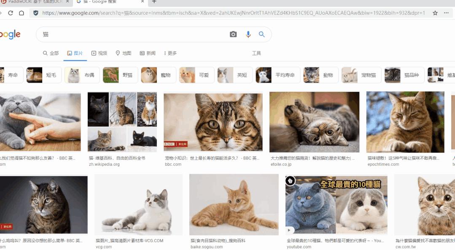Reload the page with the refresh icon

tap(11, 13)
